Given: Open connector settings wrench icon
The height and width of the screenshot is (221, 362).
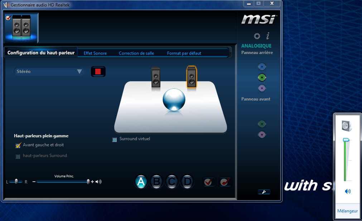Looking at the screenshot, I should coord(264,192).
